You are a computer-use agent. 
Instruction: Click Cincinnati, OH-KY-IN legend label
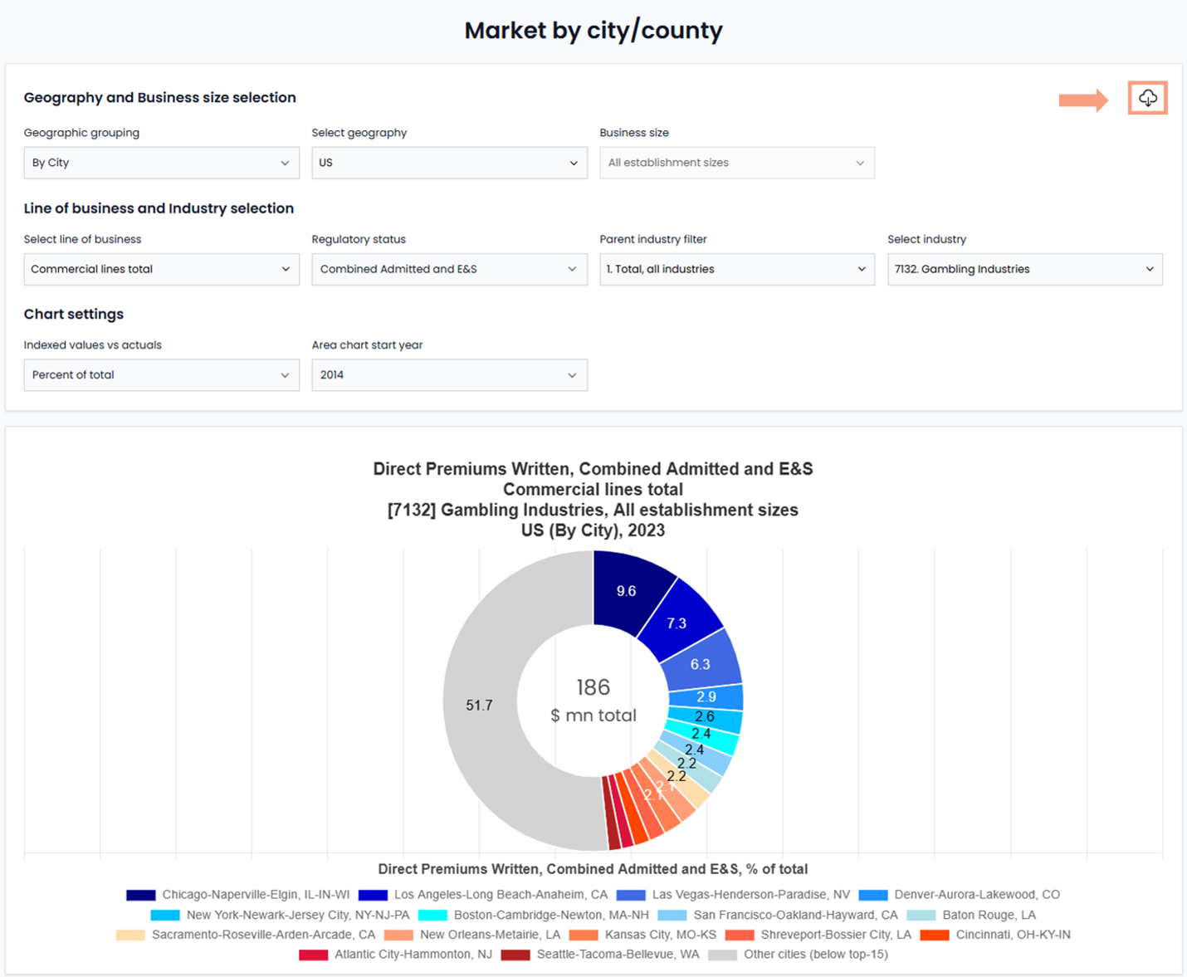(1014, 935)
